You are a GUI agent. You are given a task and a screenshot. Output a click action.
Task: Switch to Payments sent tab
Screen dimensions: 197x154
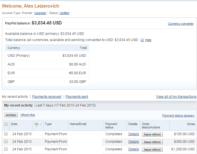pos(77,97)
